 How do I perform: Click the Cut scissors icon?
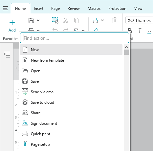(x=66, y=20)
